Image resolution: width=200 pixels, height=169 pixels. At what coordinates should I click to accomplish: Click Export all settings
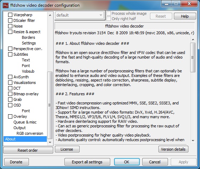(87, 162)
